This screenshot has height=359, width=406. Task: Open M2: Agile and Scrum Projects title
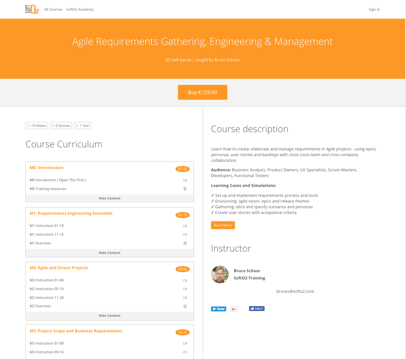[x=59, y=268]
